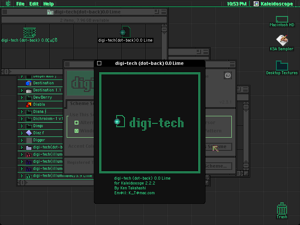This screenshot has width=300, height=225.
Task: Expand the Destination 1.1 row
Action: click(x=22, y=90)
